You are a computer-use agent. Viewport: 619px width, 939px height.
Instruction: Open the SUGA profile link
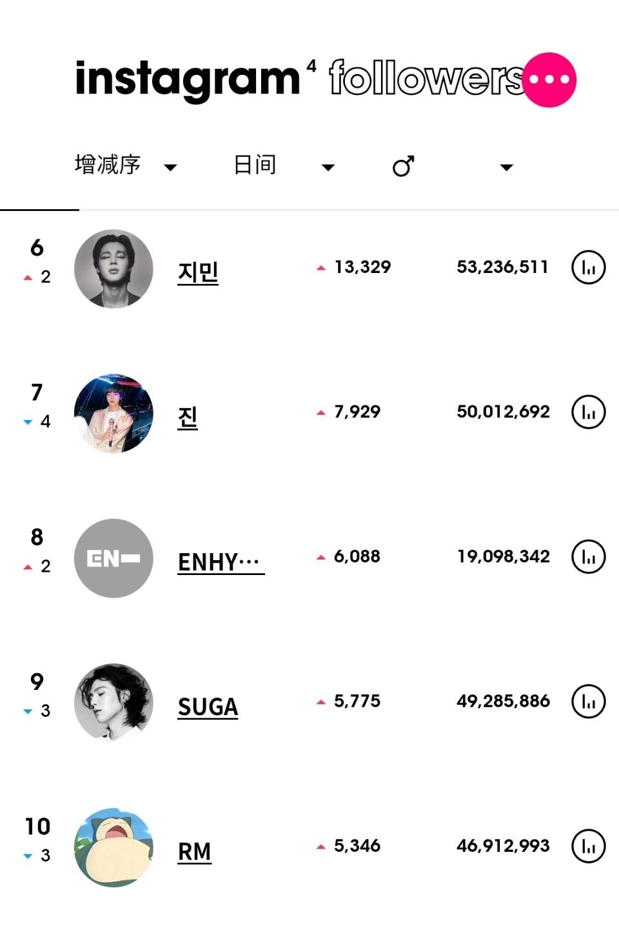tap(208, 707)
